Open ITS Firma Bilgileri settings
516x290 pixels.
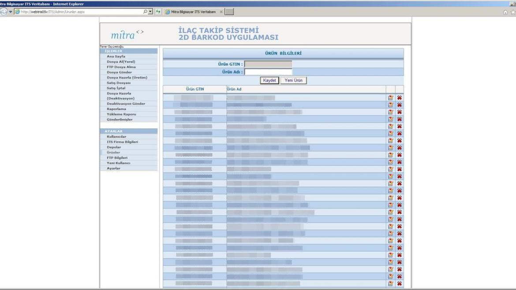pyautogui.click(x=123, y=142)
